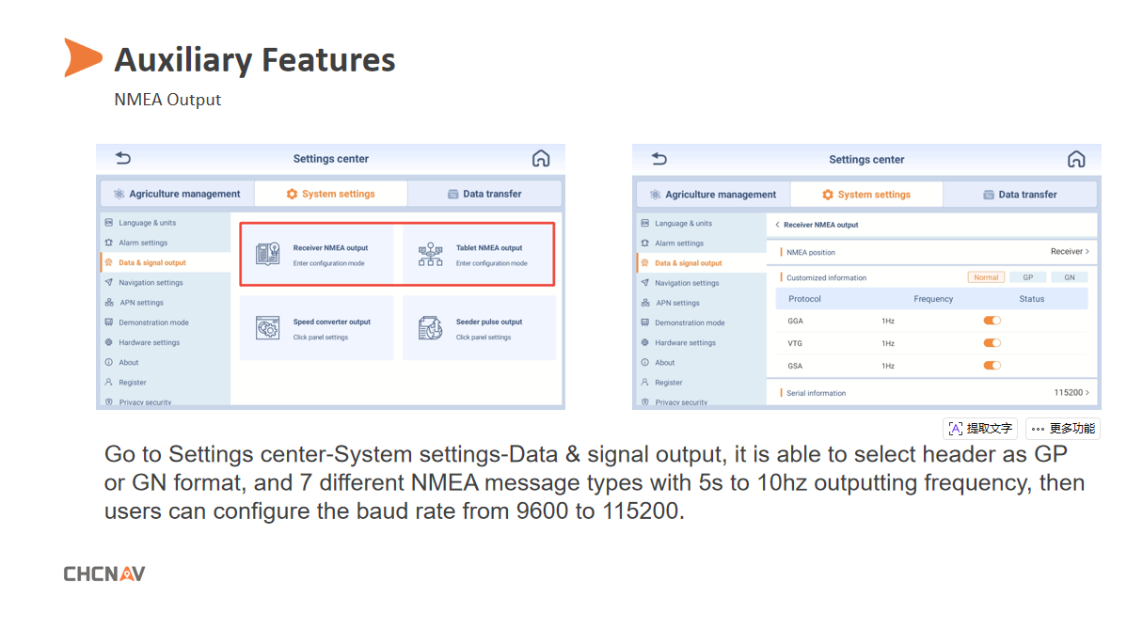Open Speed converter output panel settings
Viewport: 1127px width, 629px height.
317,328
